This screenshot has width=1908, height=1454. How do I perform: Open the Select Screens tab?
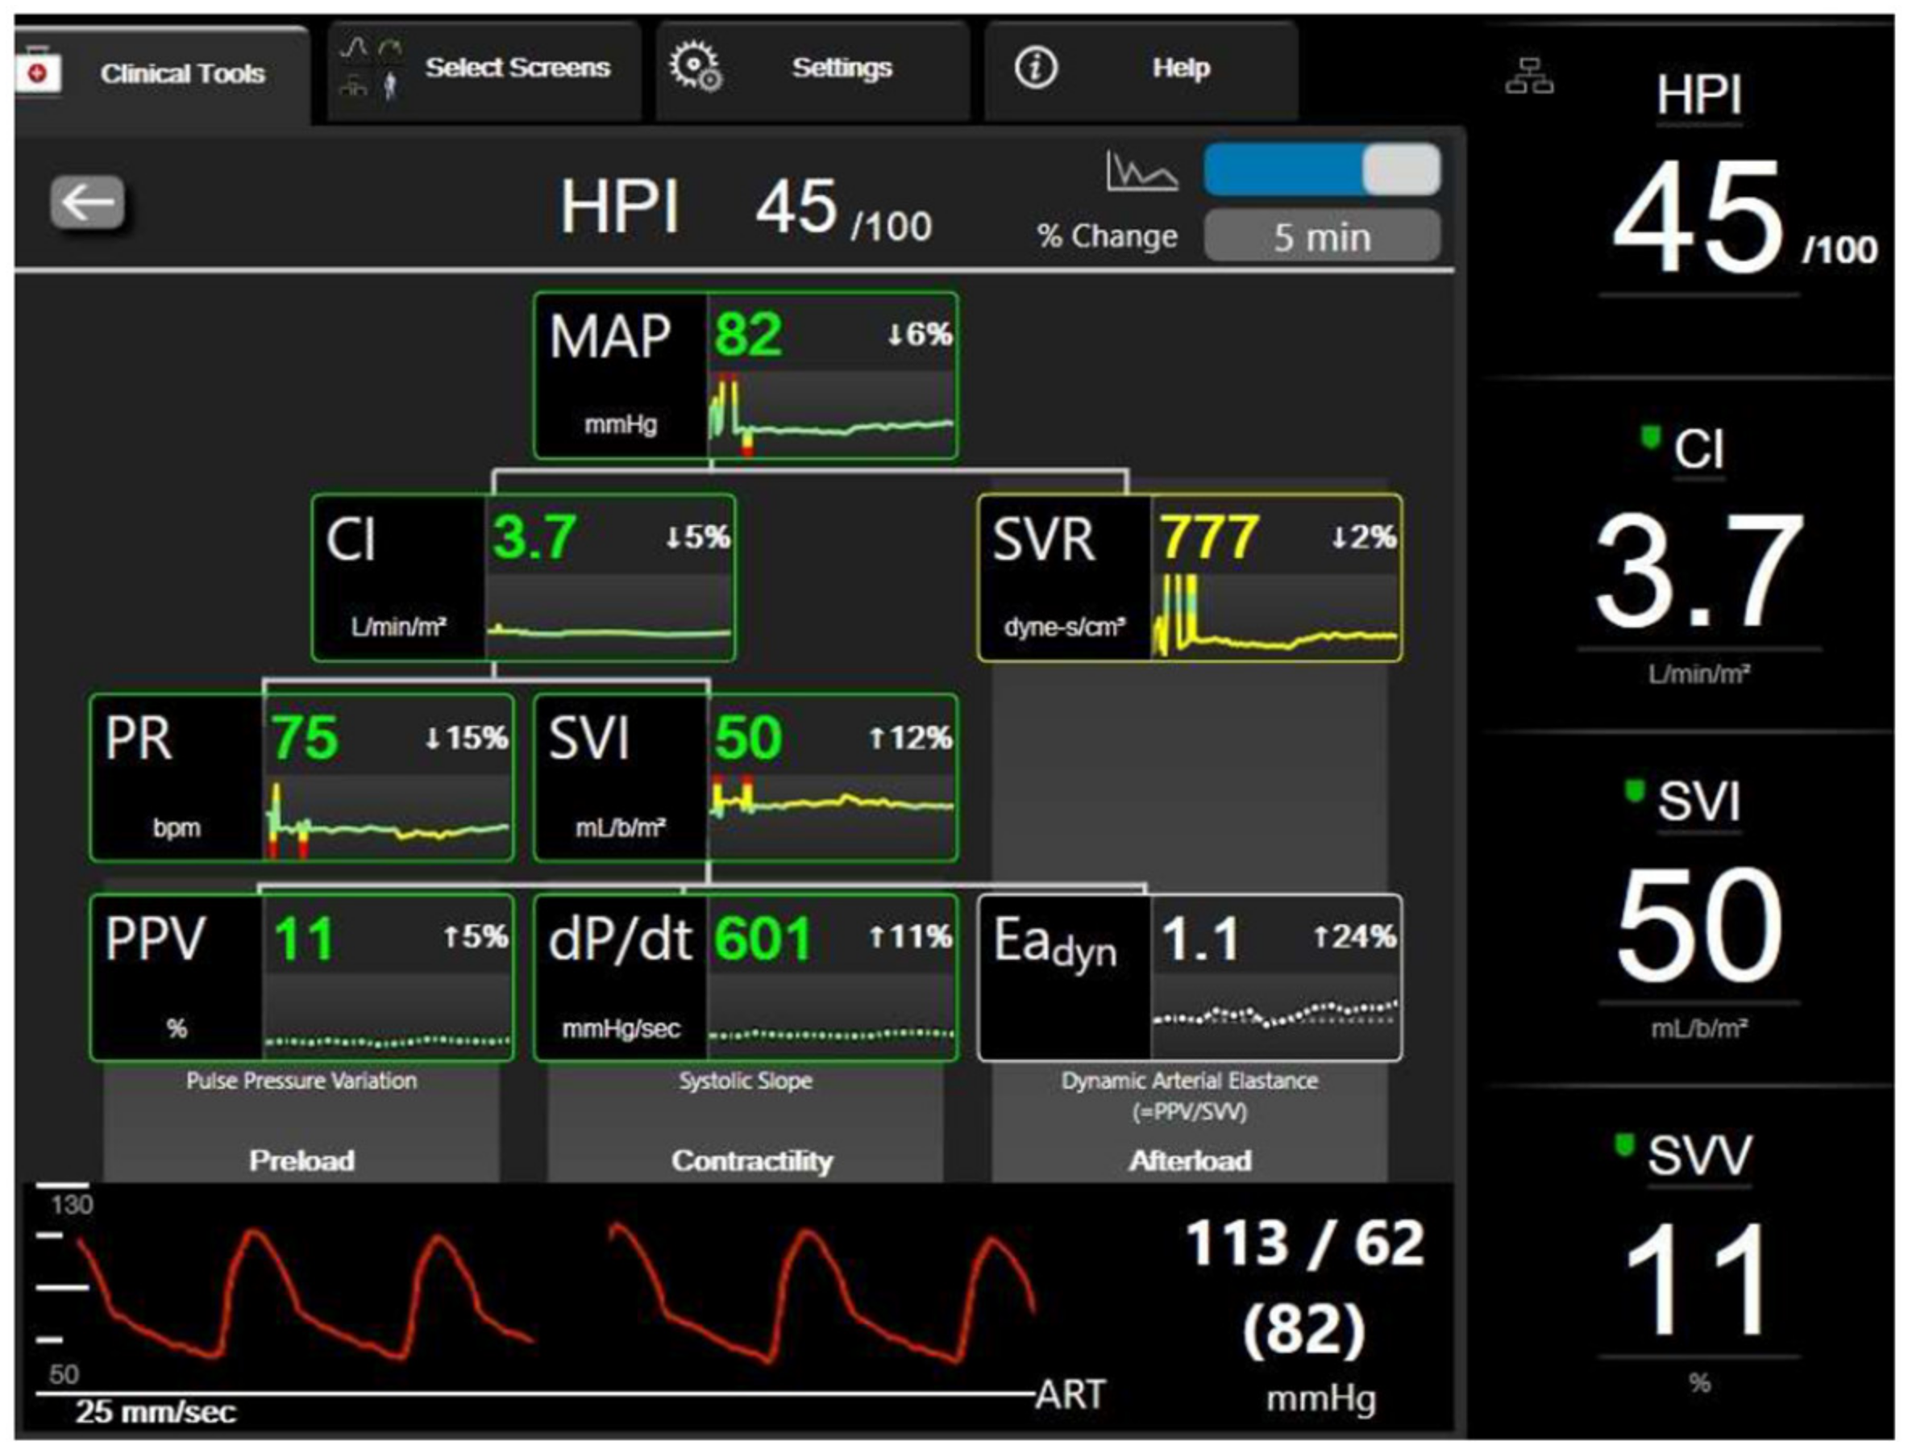(517, 68)
